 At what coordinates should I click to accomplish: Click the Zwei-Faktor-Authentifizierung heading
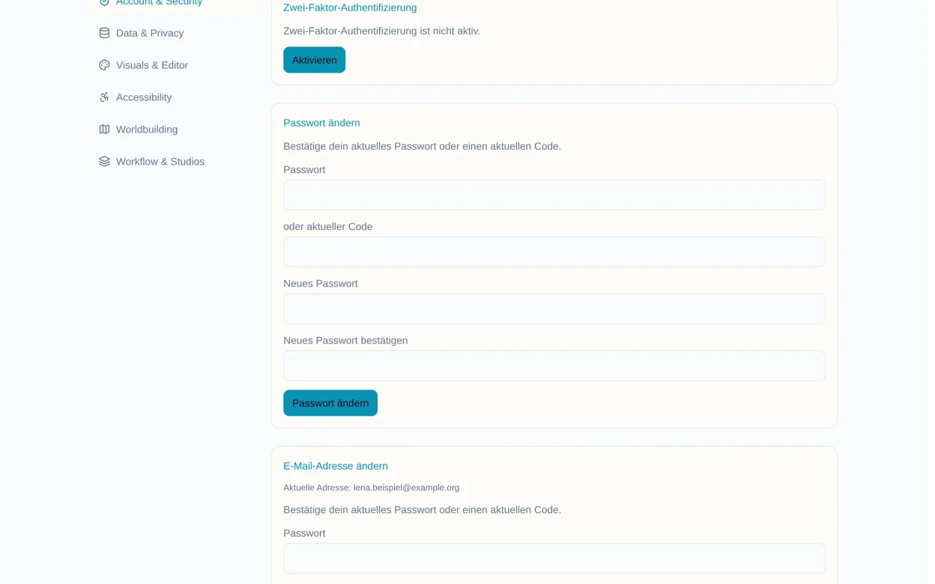coord(350,7)
